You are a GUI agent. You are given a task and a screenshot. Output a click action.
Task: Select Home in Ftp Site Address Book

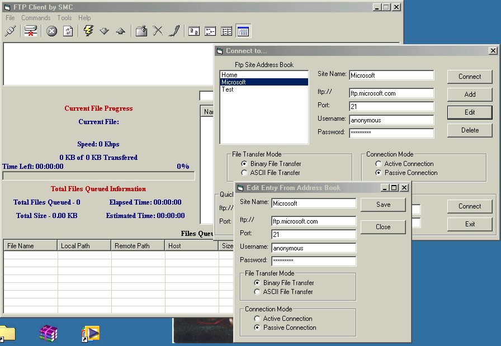click(x=229, y=75)
